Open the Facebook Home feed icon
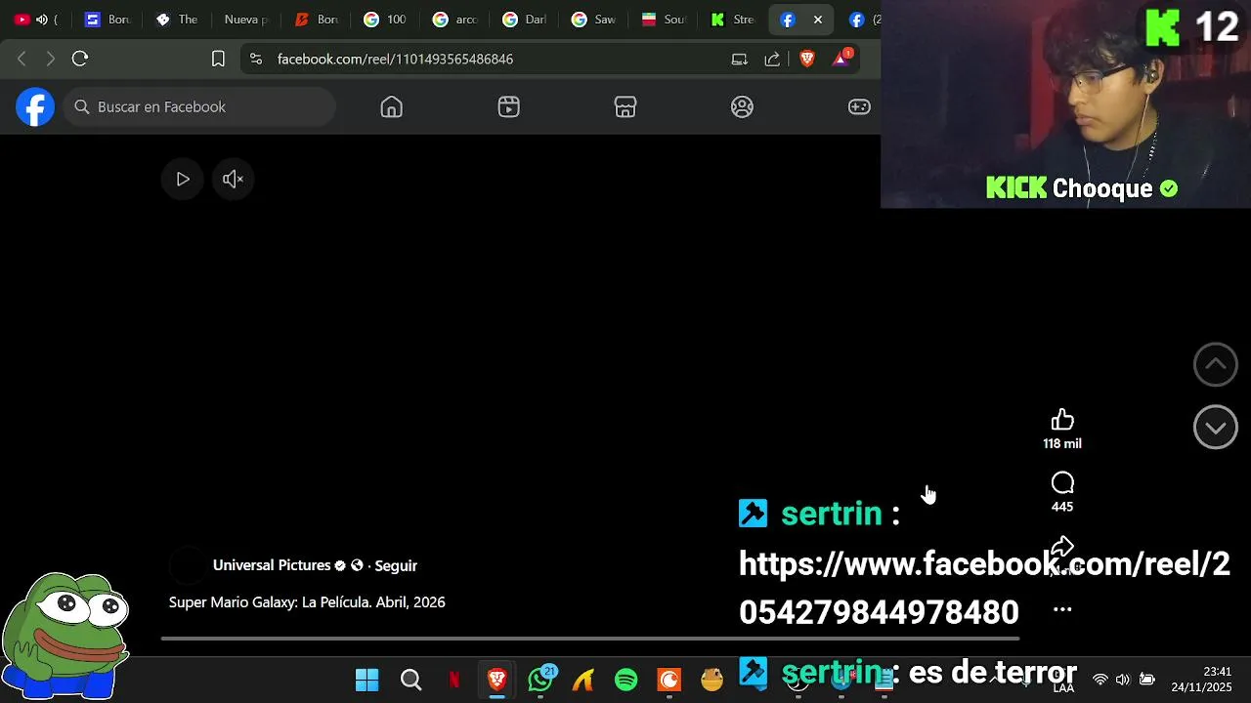Screen dimensions: 1251x703 (x=391, y=107)
